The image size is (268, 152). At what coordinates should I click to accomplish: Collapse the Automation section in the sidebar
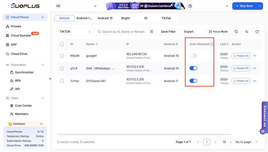point(43,65)
